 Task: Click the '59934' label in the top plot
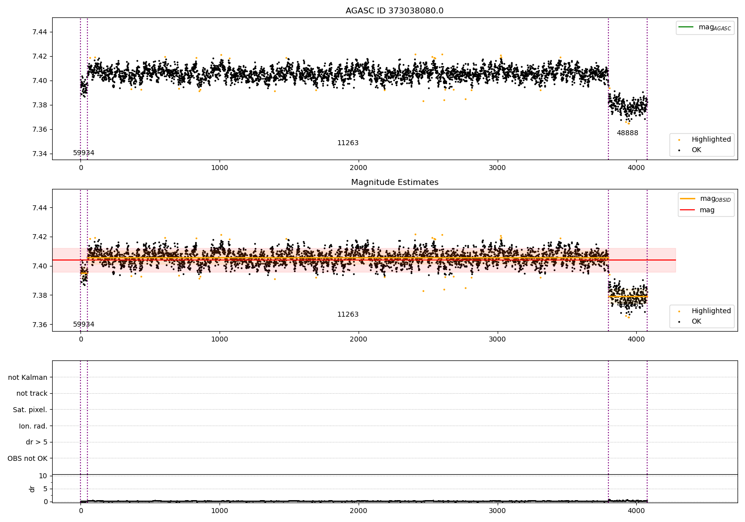coord(83,153)
